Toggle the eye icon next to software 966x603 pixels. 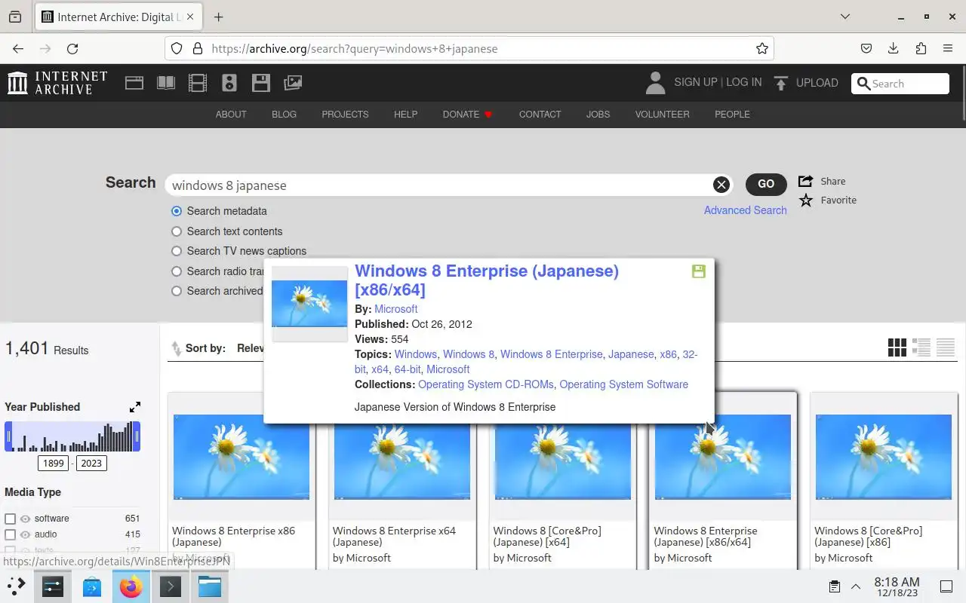pos(25,519)
